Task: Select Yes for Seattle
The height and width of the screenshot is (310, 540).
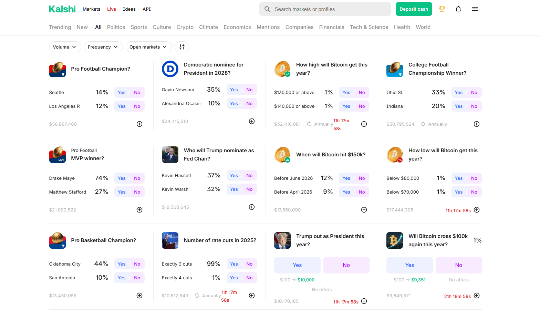Action: pyautogui.click(x=122, y=92)
